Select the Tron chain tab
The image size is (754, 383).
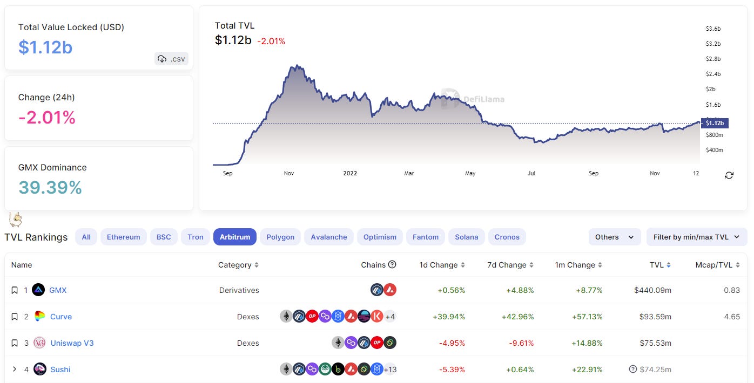click(x=196, y=237)
